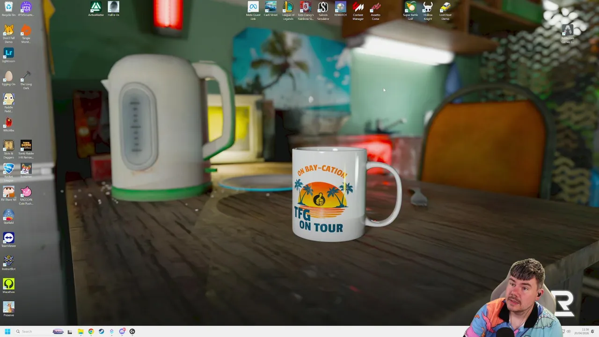Select the RV There Yet icon

click(x=8, y=194)
